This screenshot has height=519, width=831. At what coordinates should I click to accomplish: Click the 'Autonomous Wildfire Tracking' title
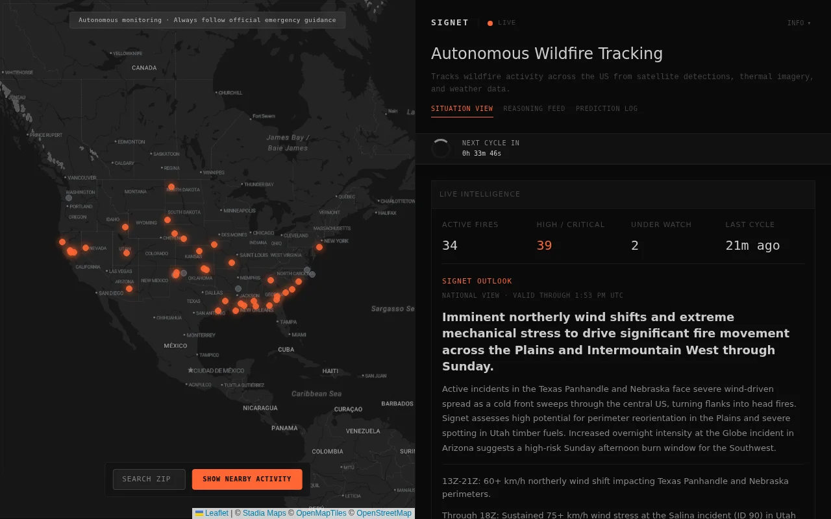point(547,54)
